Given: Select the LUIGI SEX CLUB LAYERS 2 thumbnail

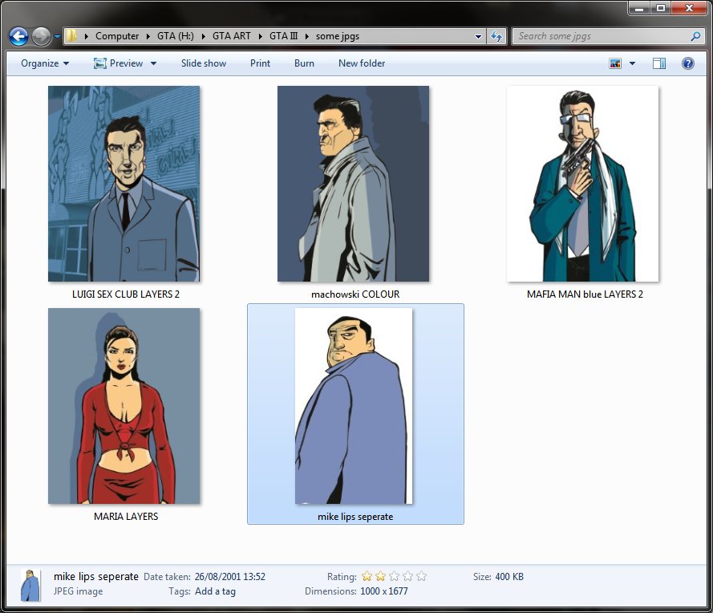Looking at the screenshot, I should point(124,184).
